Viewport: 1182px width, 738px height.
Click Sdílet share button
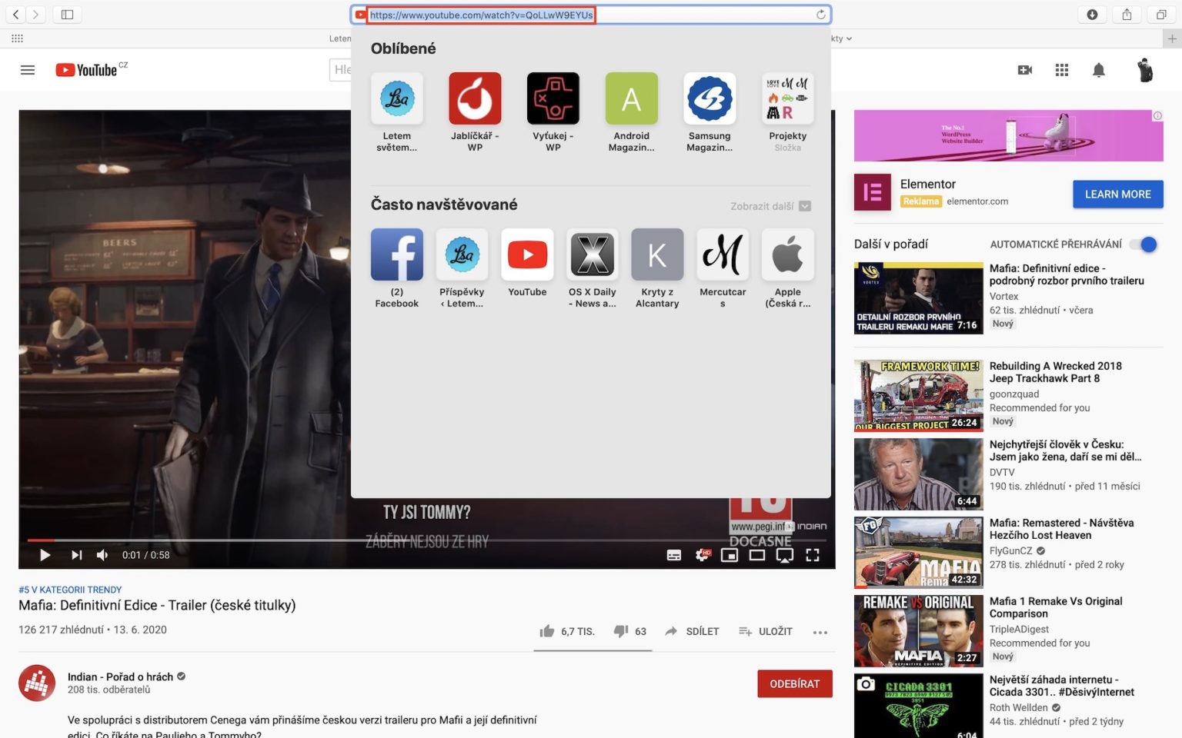click(692, 631)
